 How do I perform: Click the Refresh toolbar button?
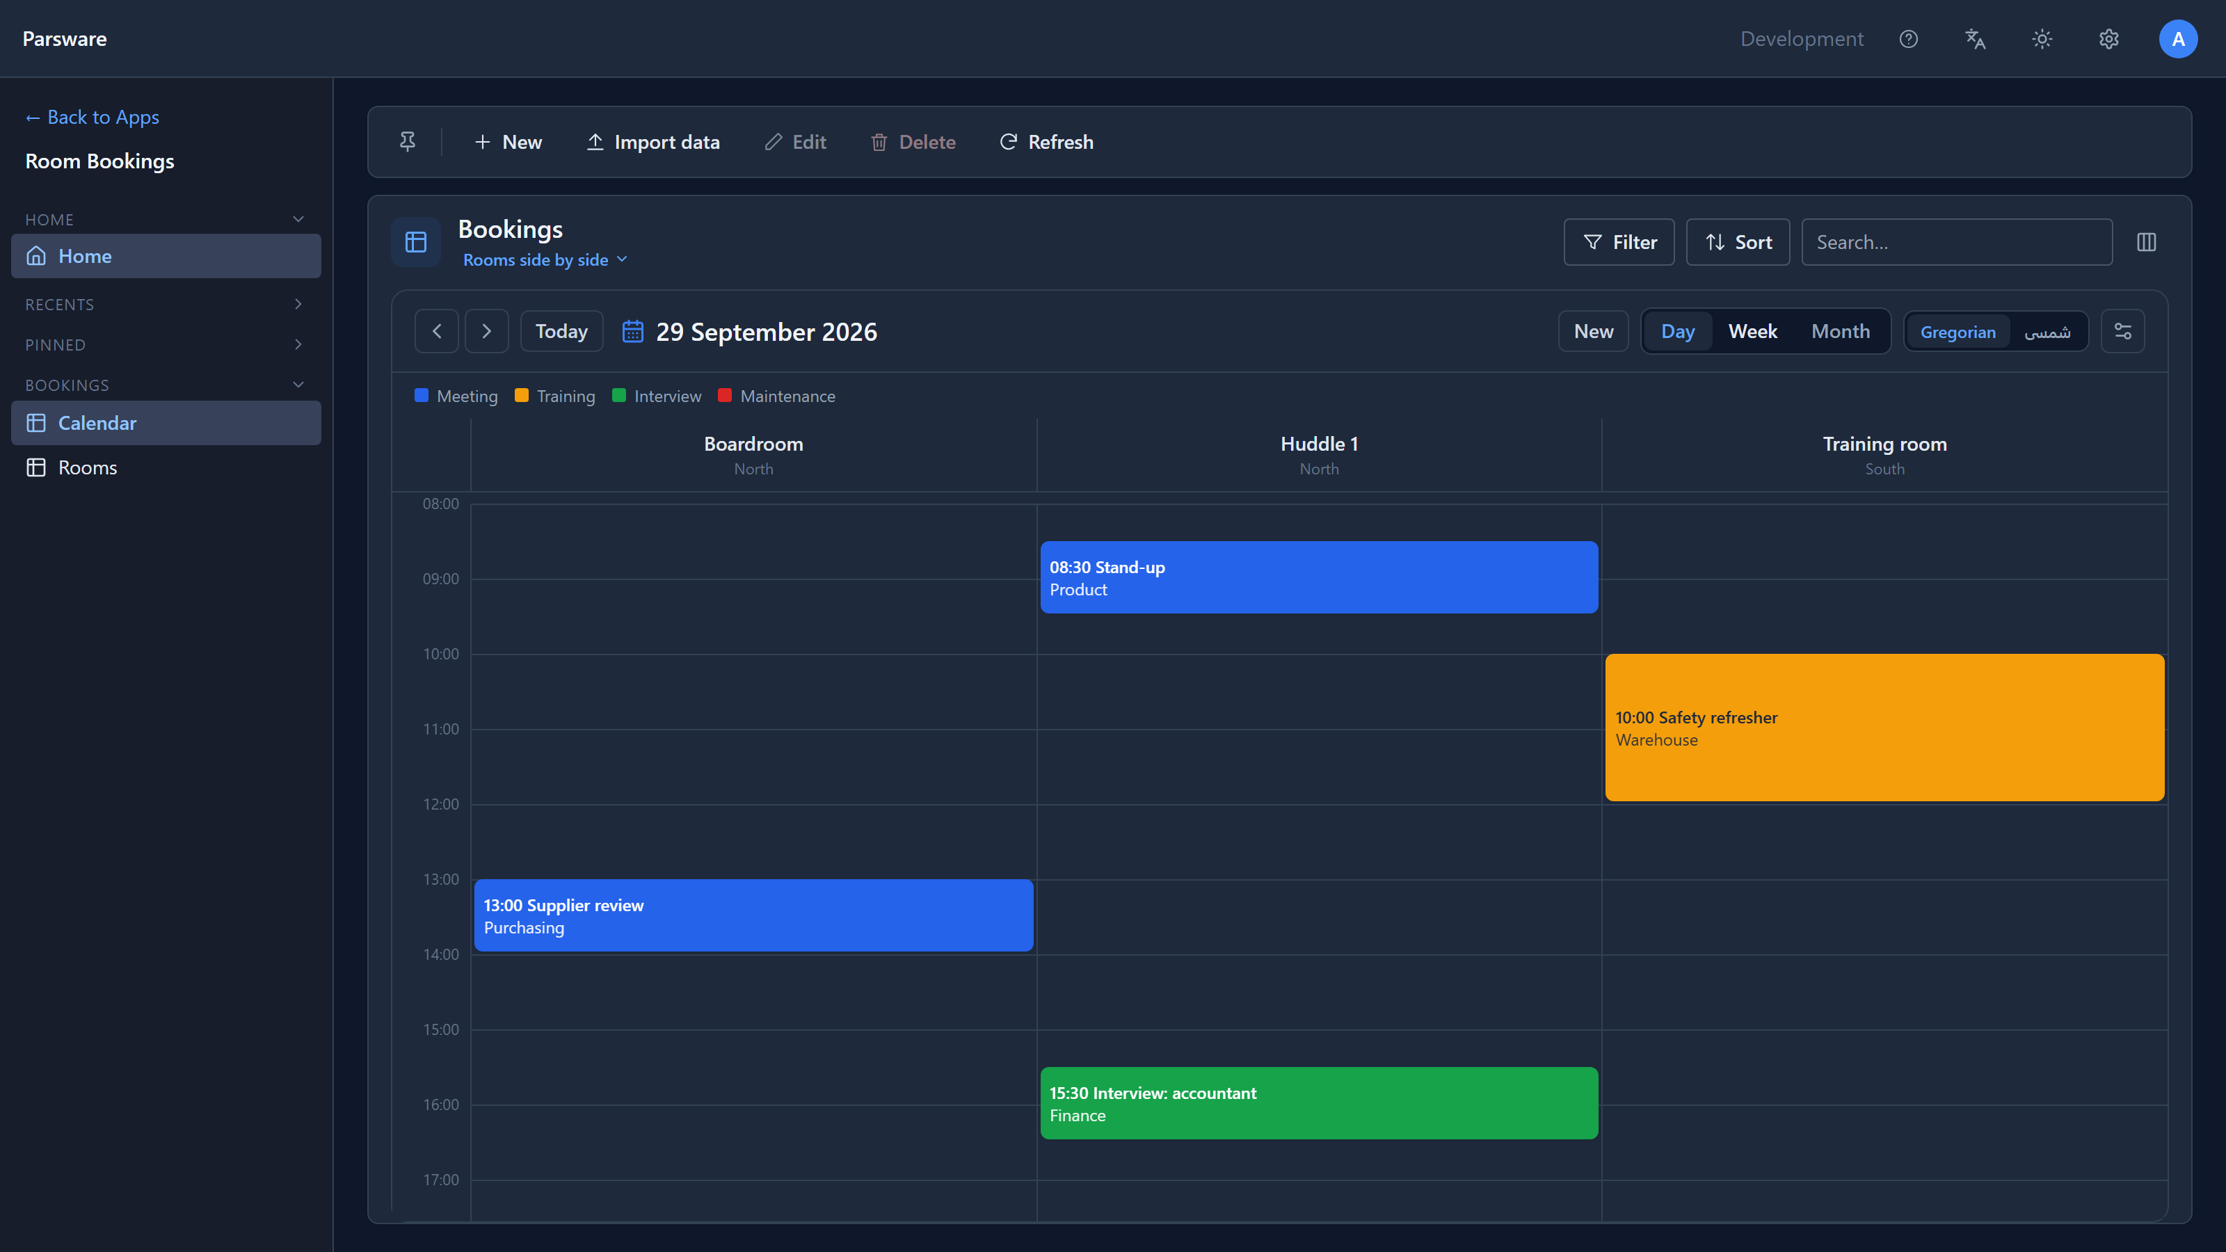[1046, 142]
